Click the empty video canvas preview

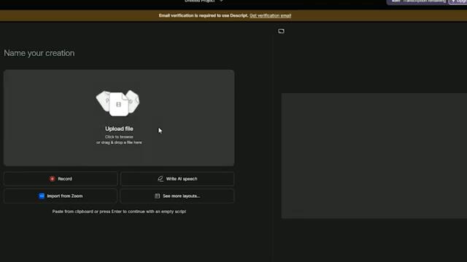(374, 156)
